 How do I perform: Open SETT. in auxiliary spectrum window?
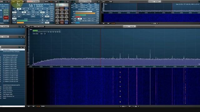[x=104, y=2]
